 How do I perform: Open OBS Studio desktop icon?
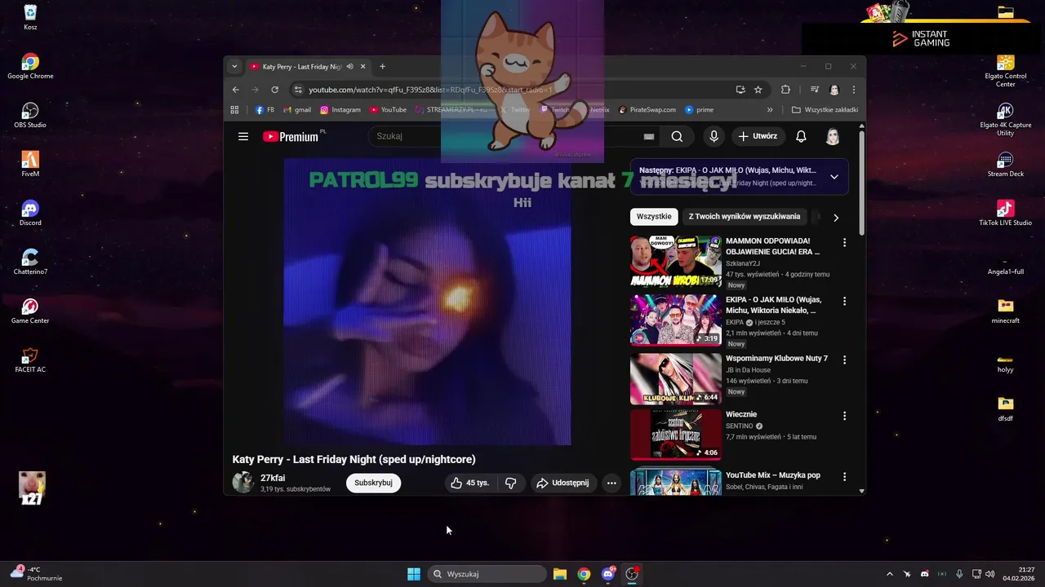30,114
